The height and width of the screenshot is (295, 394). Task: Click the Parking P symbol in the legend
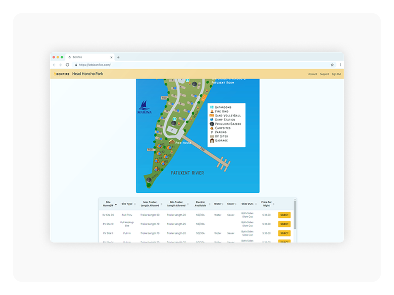(212, 132)
